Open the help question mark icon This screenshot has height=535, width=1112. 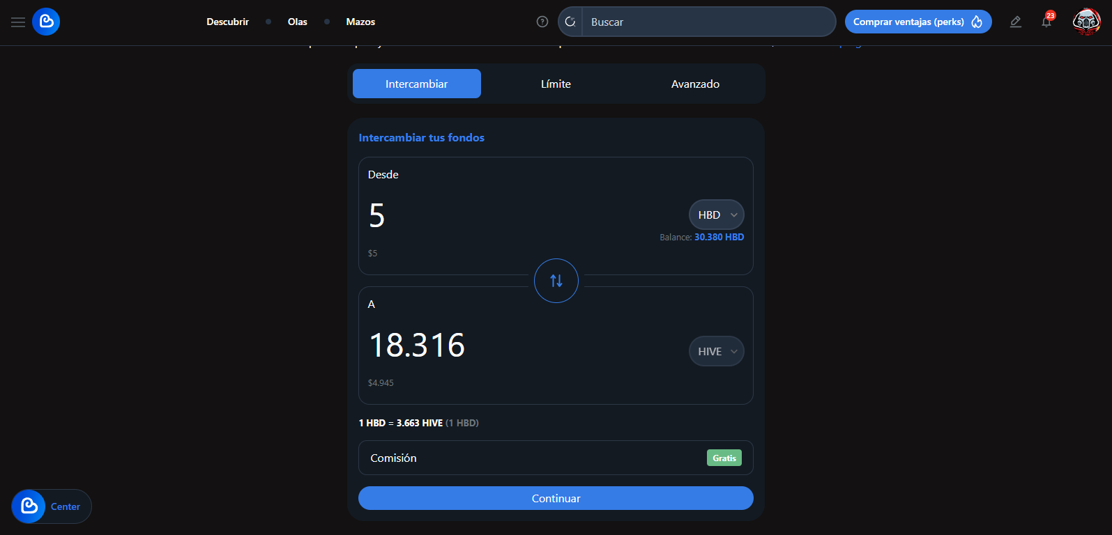click(x=542, y=22)
